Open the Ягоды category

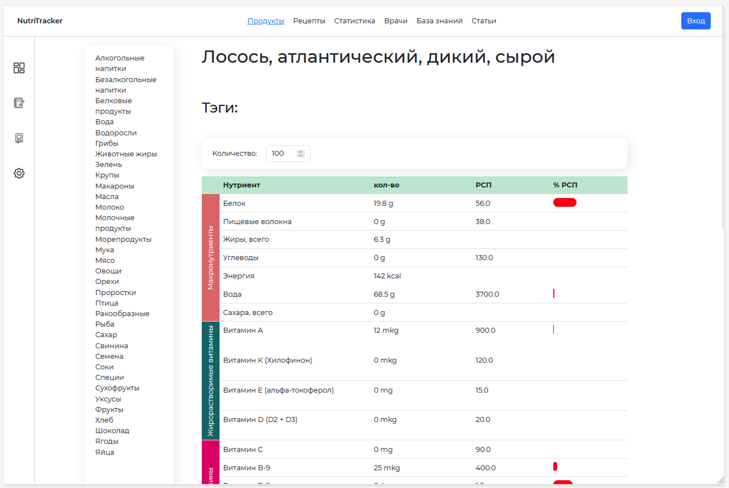tap(107, 441)
